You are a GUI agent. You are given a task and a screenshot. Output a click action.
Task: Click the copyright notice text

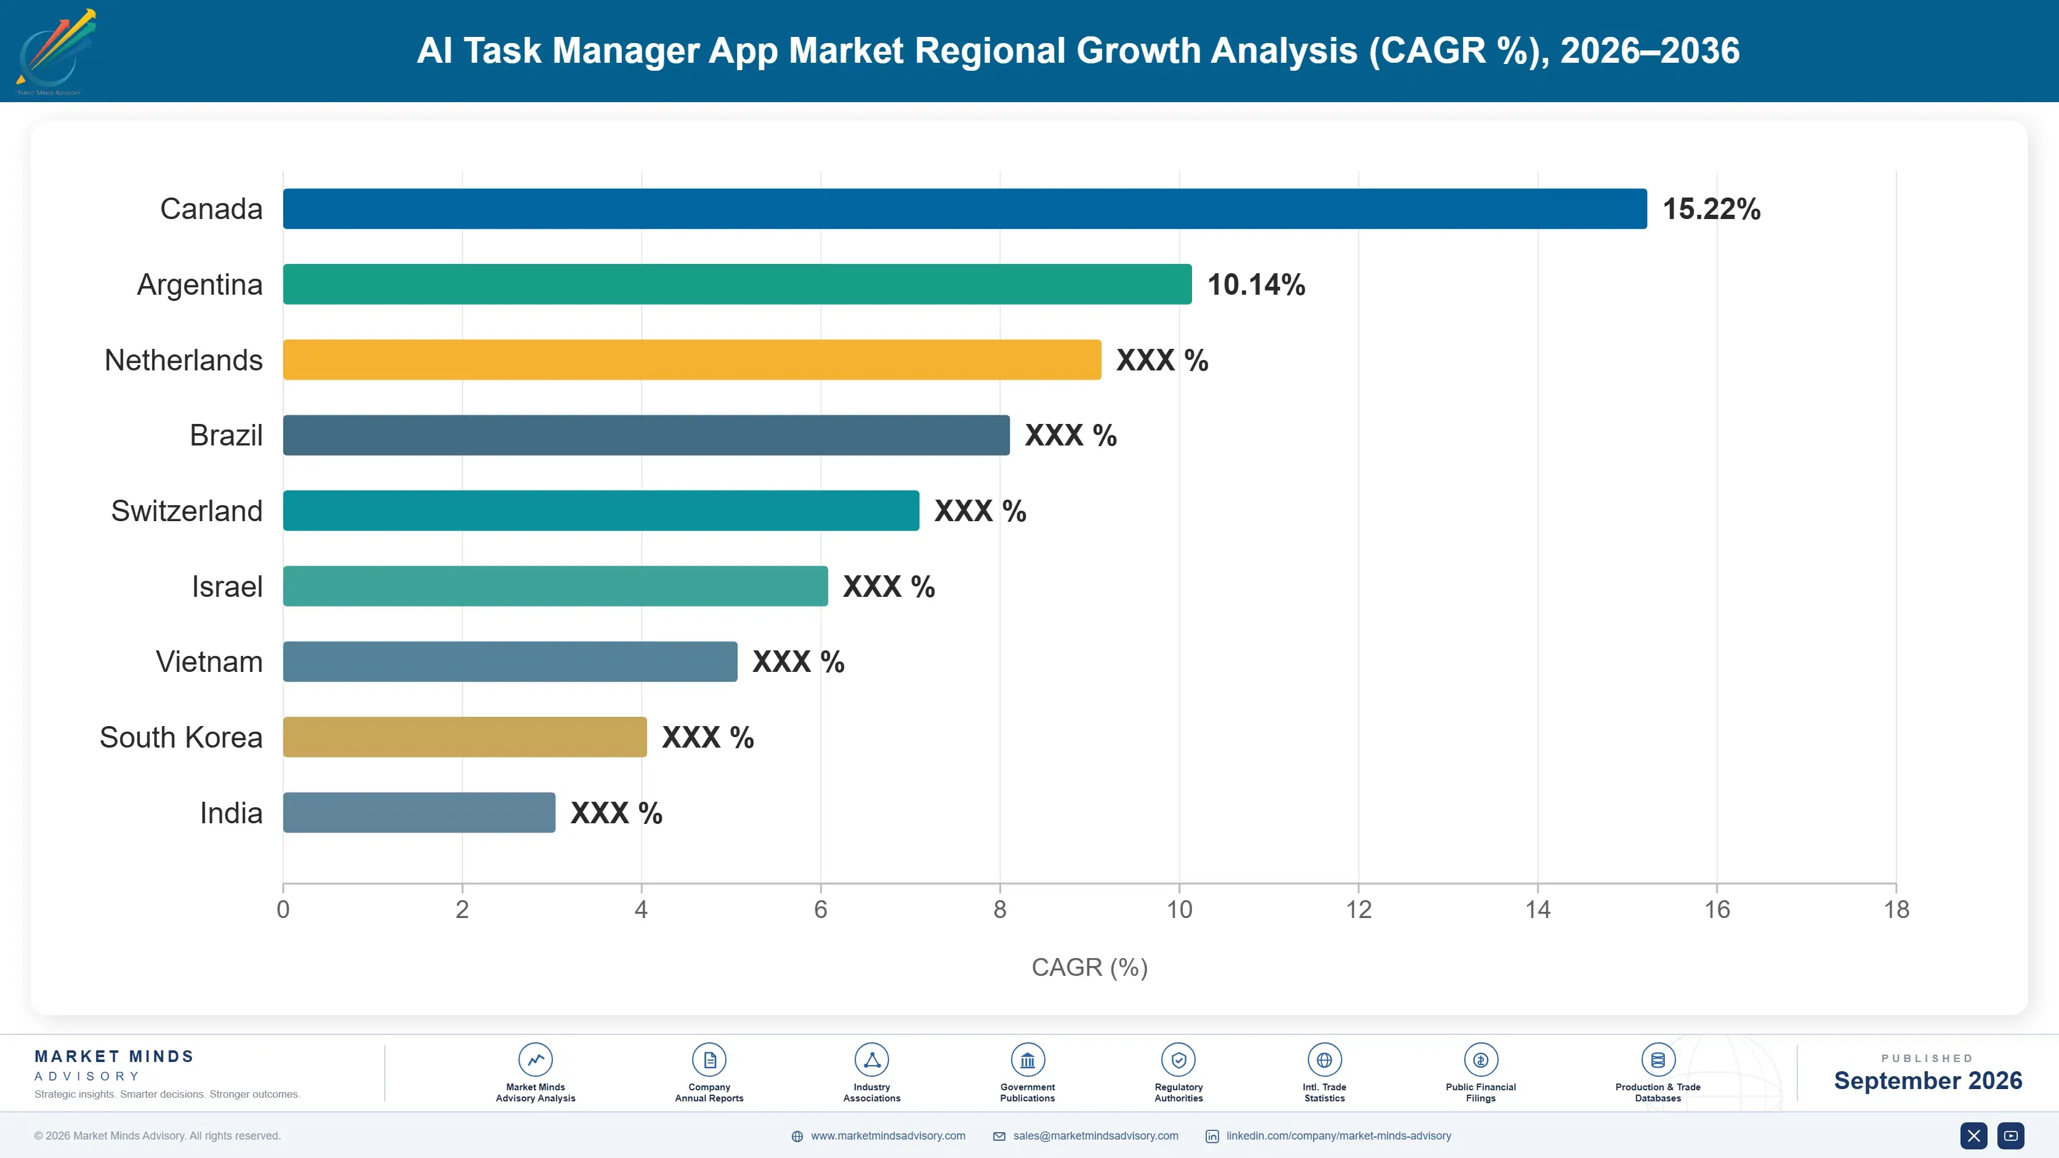tap(158, 1136)
